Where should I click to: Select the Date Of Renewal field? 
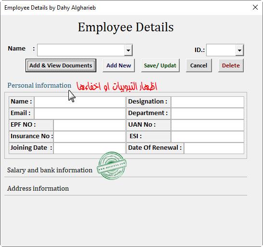click(214, 148)
